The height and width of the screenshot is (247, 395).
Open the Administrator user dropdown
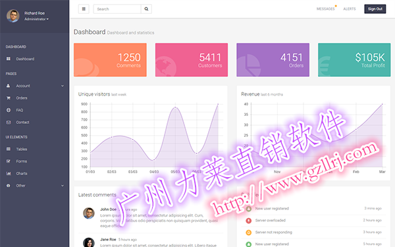coord(36,19)
